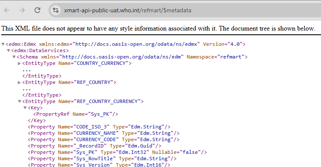
Task: Click the browser forward arrow
Action: pos(22,10)
